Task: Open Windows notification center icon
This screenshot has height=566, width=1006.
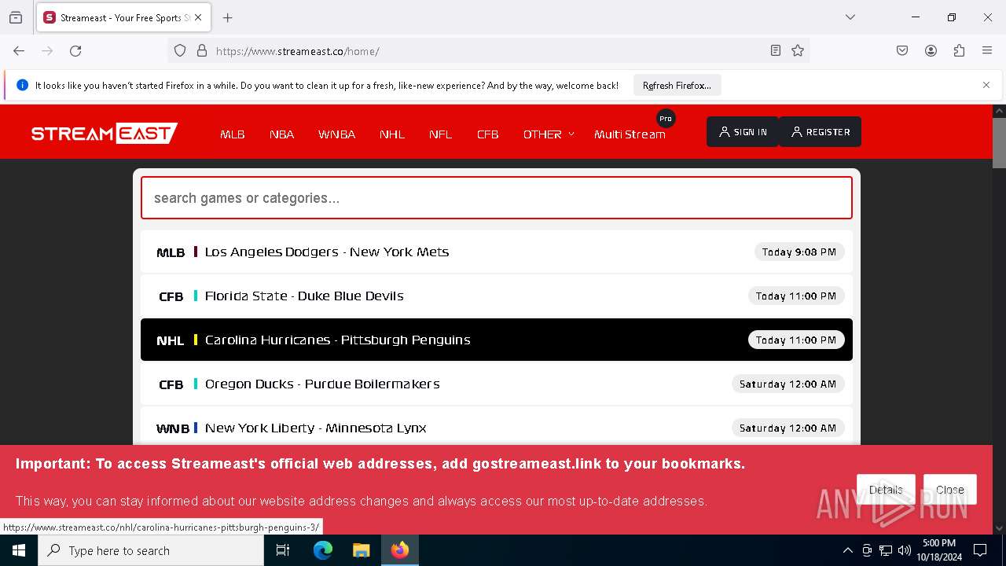Action: 981,550
